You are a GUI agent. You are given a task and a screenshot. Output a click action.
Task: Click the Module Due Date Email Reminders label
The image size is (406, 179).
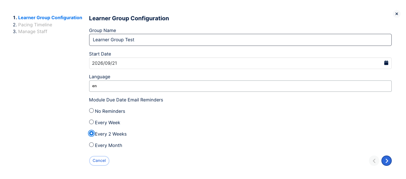[x=126, y=100]
